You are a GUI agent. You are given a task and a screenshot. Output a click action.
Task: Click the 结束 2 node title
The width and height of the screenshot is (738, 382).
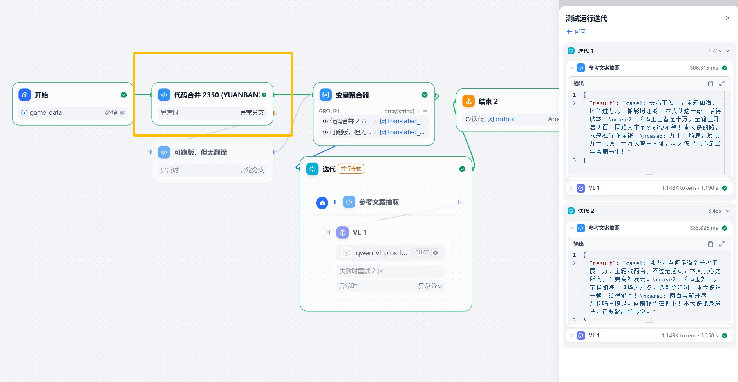pyautogui.click(x=488, y=101)
